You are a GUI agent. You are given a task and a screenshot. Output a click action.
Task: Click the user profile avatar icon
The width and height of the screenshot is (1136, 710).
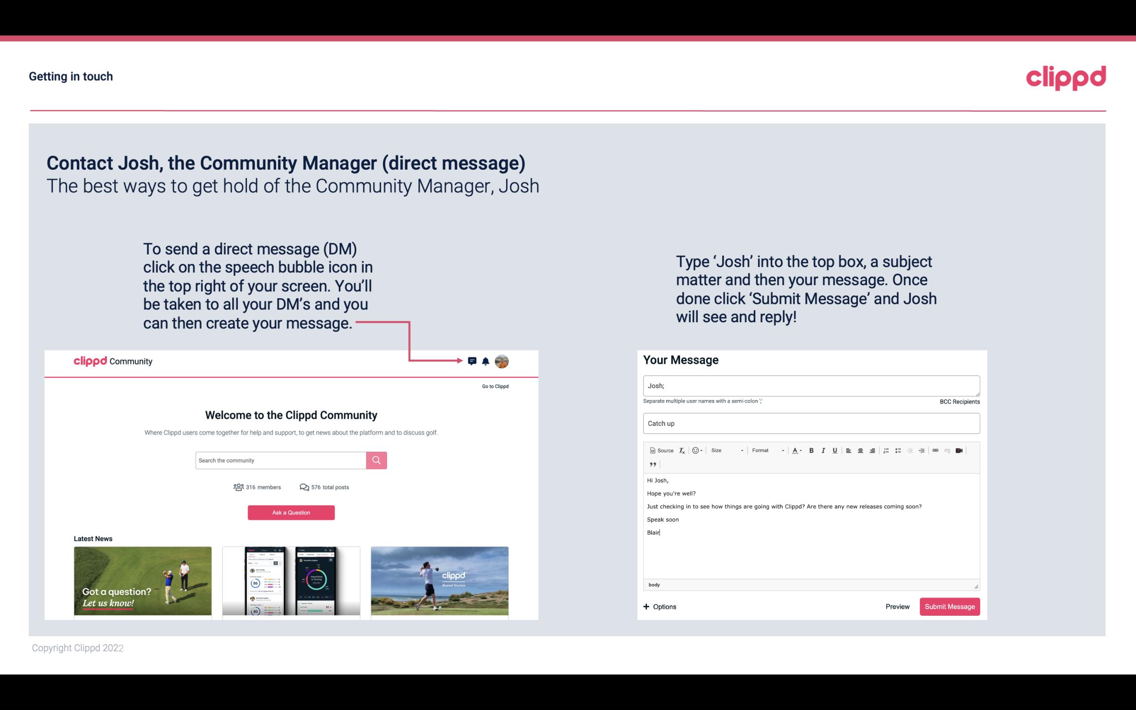point(501,361)
